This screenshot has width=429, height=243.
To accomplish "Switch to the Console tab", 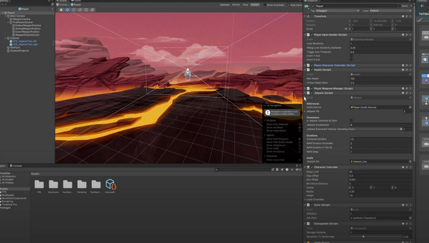I will (x=16, y=165).
